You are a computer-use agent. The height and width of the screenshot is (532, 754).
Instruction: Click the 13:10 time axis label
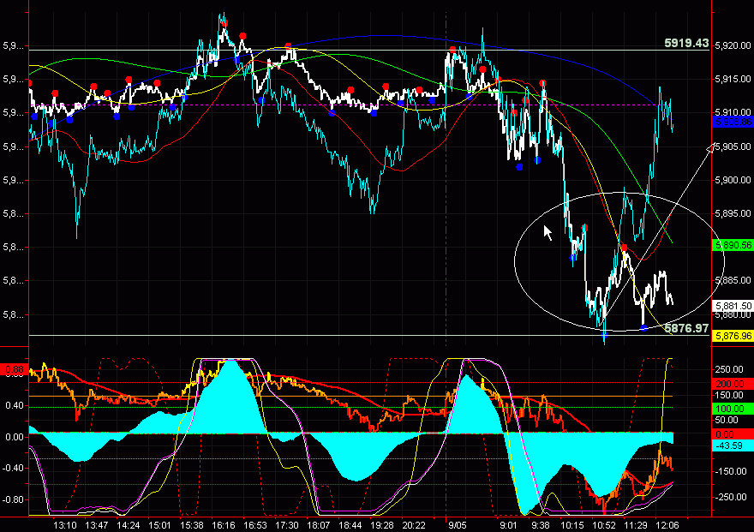(64, 525)
